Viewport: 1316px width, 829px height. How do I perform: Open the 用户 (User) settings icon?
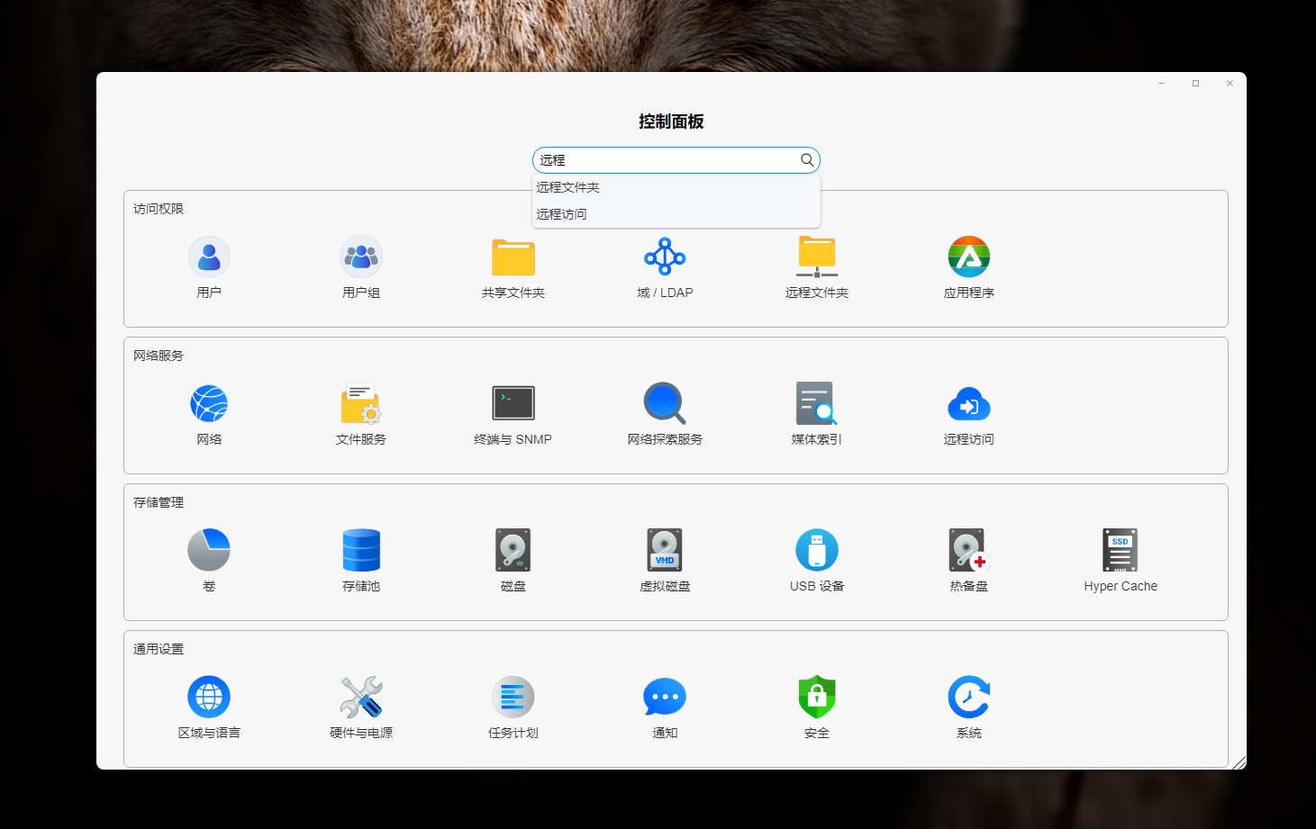pyautogui.click(x=209, y=257)
